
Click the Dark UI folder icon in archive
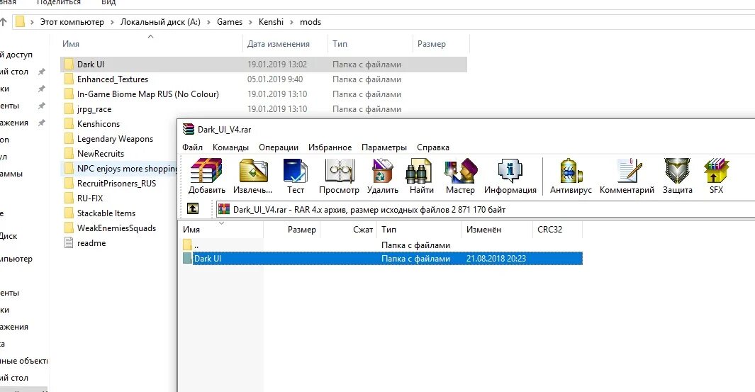187,259
